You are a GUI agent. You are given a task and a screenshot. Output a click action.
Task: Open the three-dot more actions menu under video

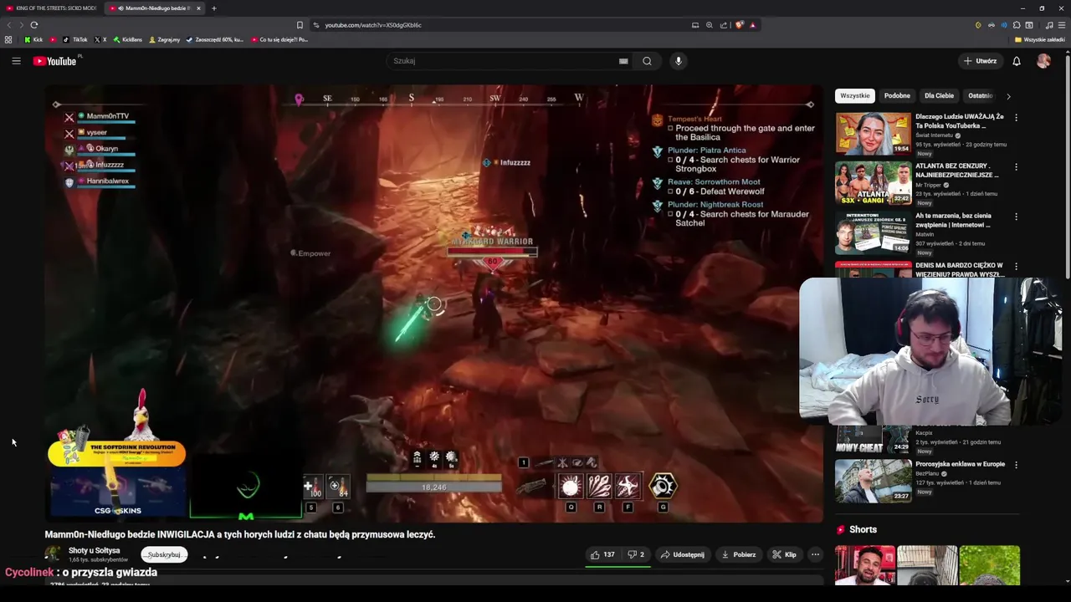(815, 554)
